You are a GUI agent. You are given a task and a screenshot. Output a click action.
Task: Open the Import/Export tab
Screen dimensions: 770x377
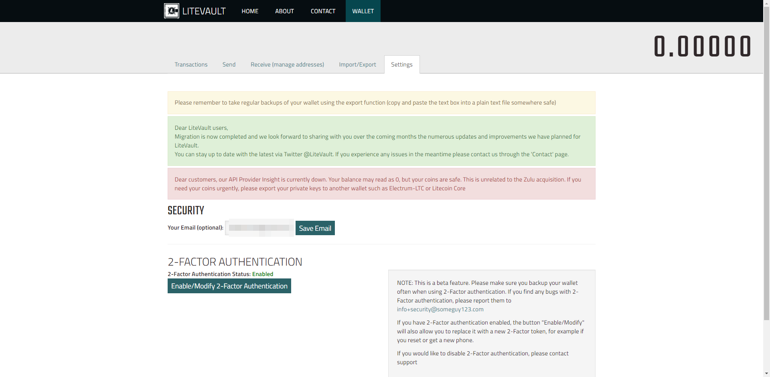tap(357, 65)
